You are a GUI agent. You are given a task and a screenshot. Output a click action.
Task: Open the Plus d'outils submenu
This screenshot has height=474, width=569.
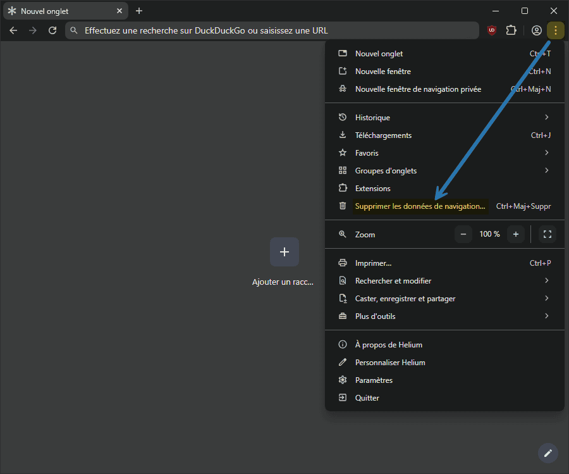click(444, 316)
